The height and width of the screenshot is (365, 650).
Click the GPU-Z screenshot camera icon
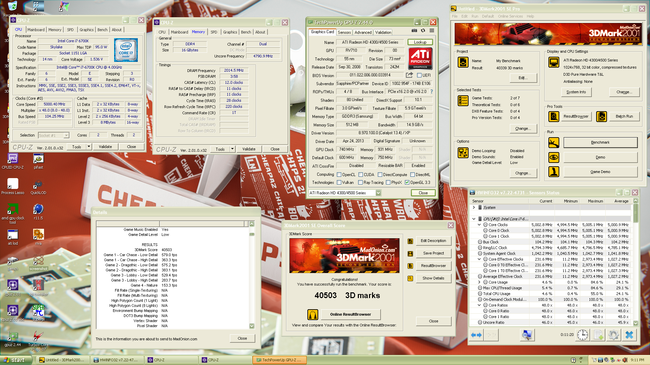[x=414, y=30]
